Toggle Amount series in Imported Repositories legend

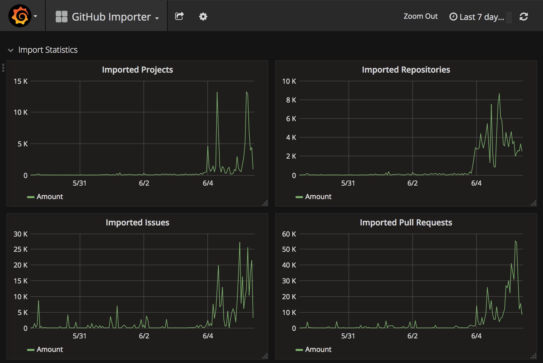318,197
